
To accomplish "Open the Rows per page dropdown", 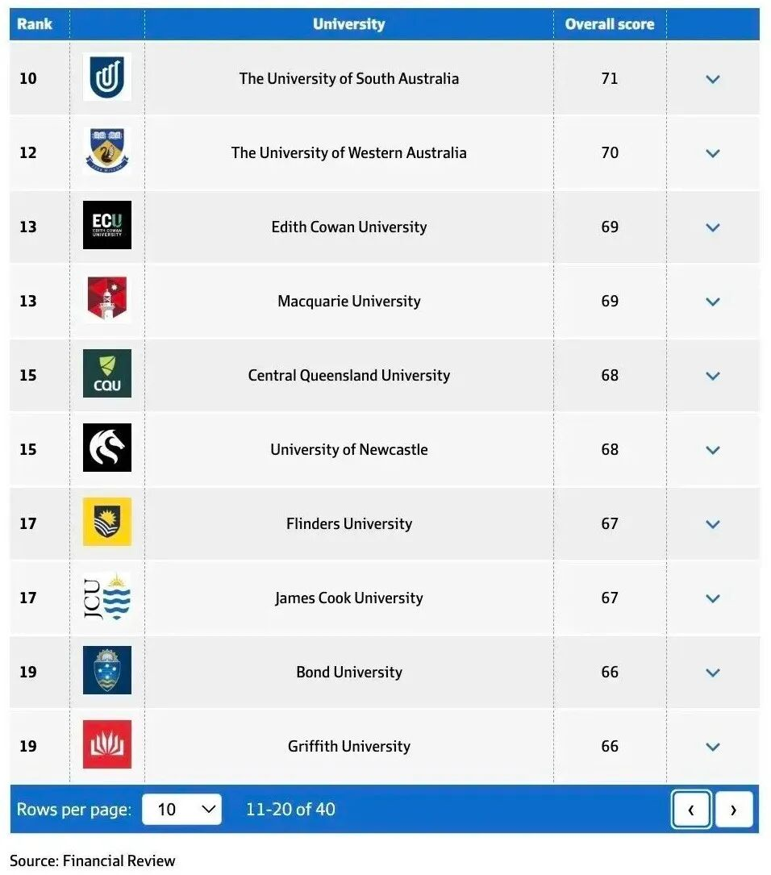I will click(x=181, y=809).
